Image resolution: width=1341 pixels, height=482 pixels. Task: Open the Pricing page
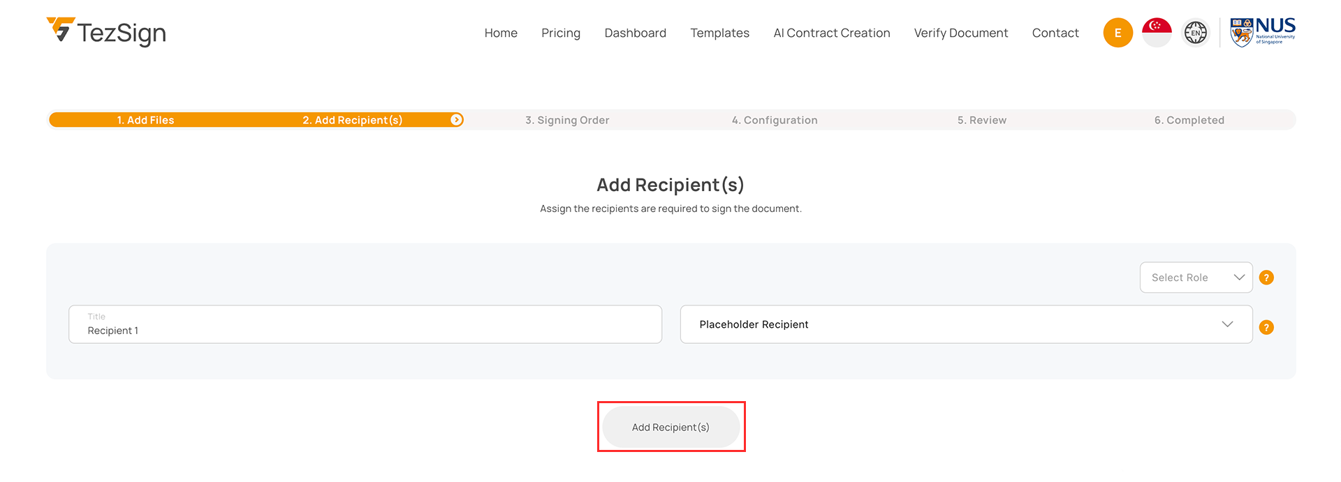click(560, 33)
